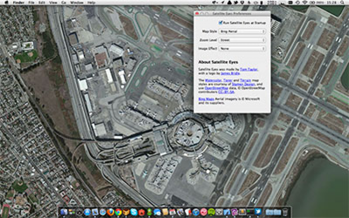The image size is (349, 218).
Task: Open the File menu
Action: pos(31,3)
